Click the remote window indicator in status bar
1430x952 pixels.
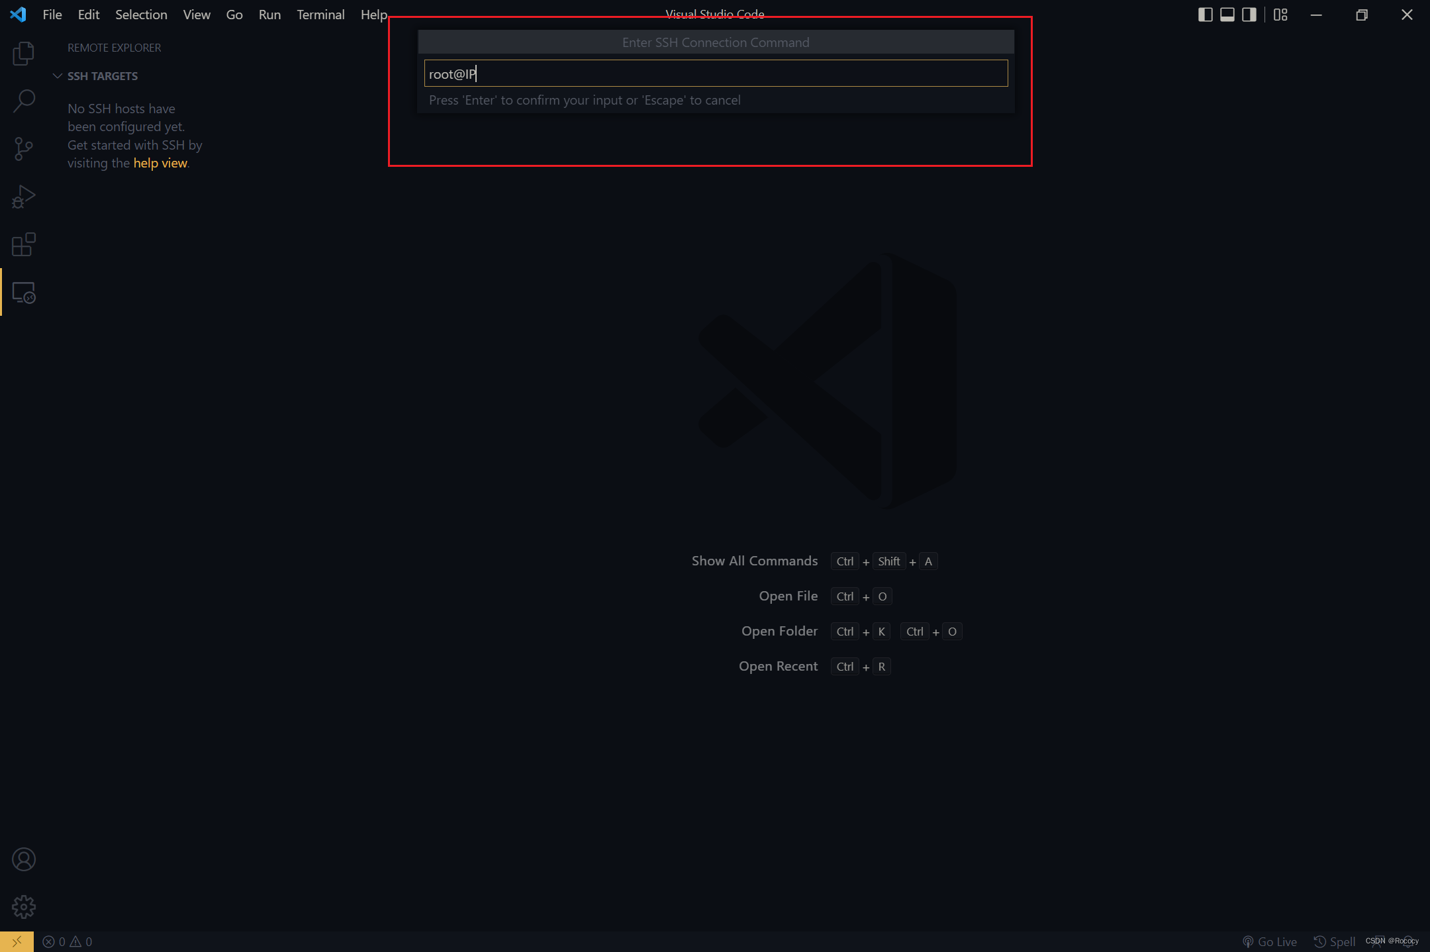click(17, 941)
